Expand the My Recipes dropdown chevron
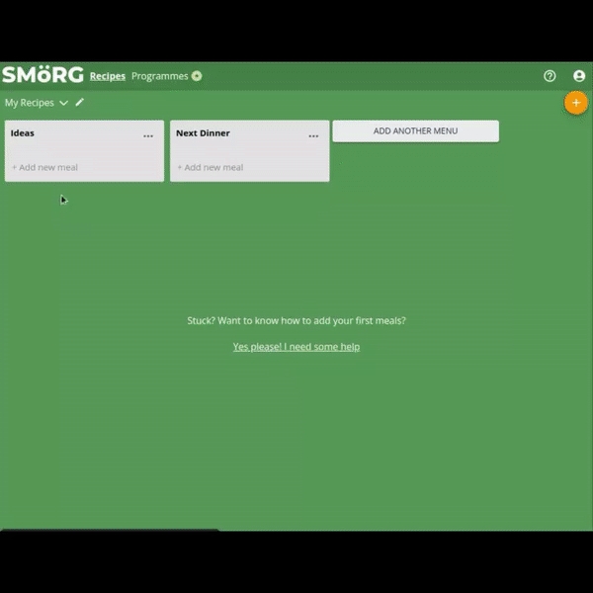This screenshot has width=593, height=593. pyautogui.click(x=64, y=103)
